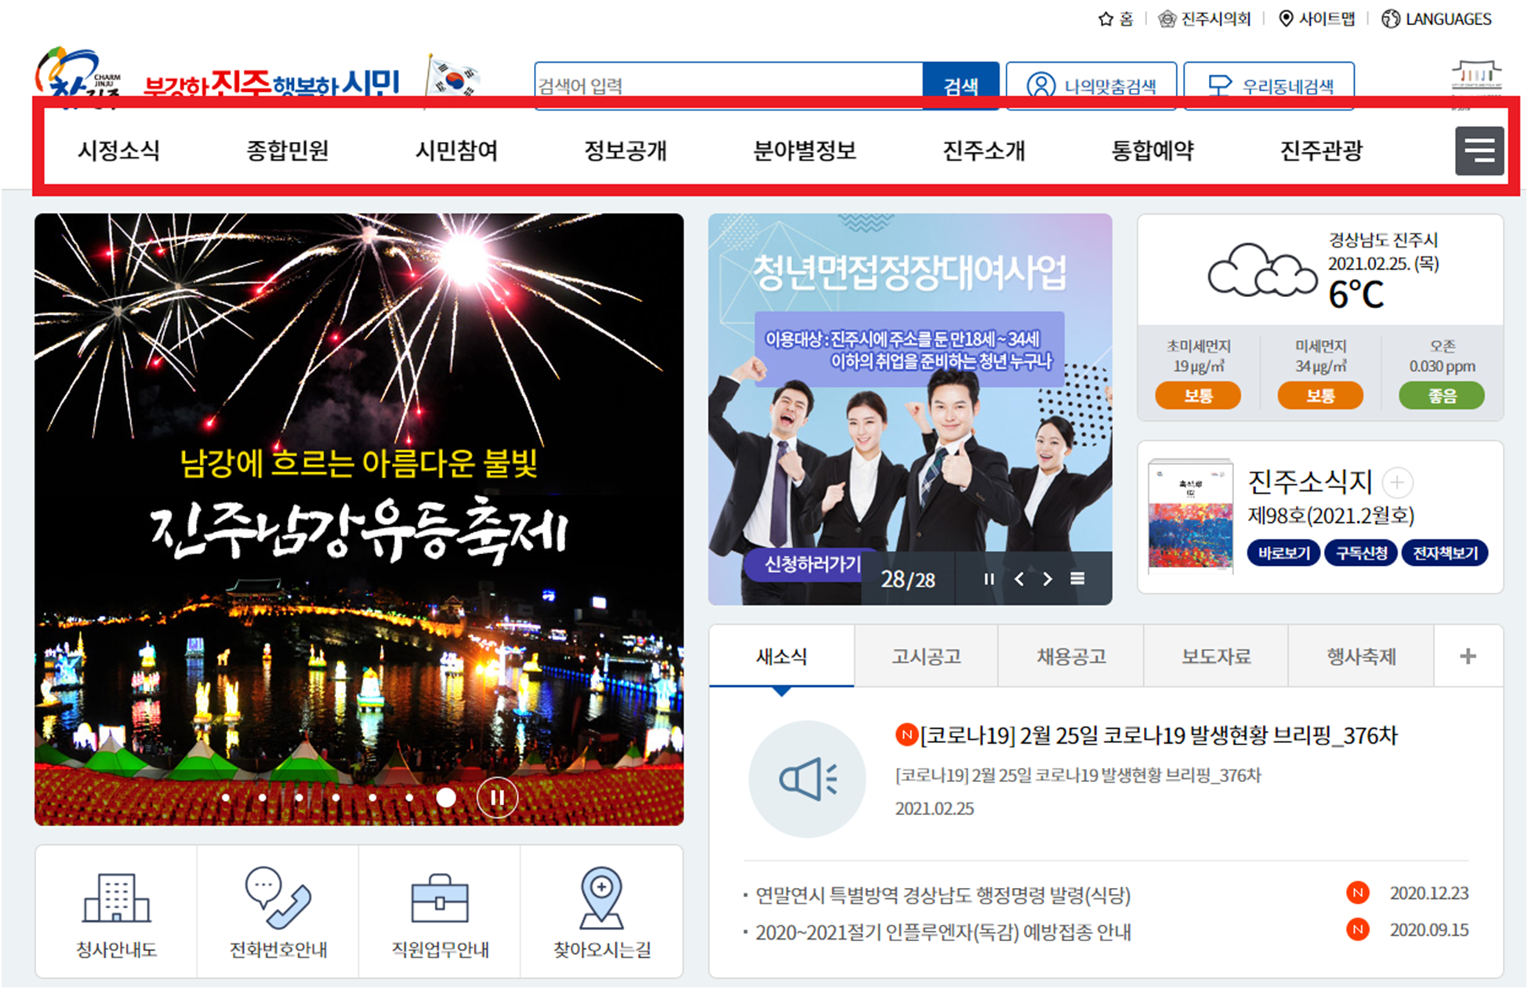Open 전화번호안내 phone icon
The width and height of the screenshot is (1528, 989).
pyautogui.click(x=278, y=898)
